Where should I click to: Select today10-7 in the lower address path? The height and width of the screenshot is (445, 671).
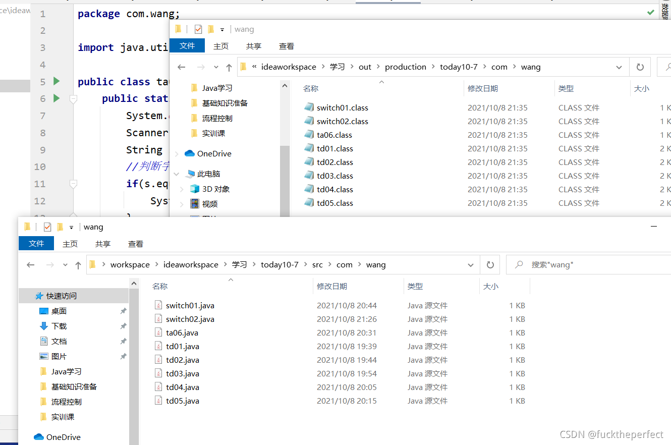click(x=279, y=265)
